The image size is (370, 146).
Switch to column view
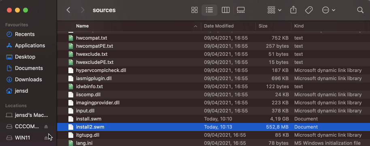[225, 10]
